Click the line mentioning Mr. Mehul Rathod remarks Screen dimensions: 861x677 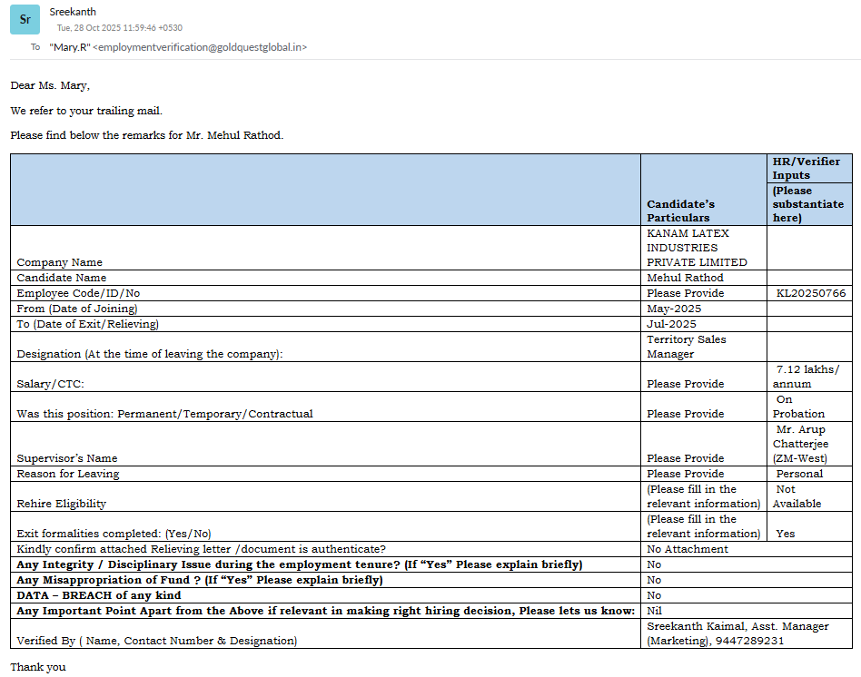[x=146, y=135]
